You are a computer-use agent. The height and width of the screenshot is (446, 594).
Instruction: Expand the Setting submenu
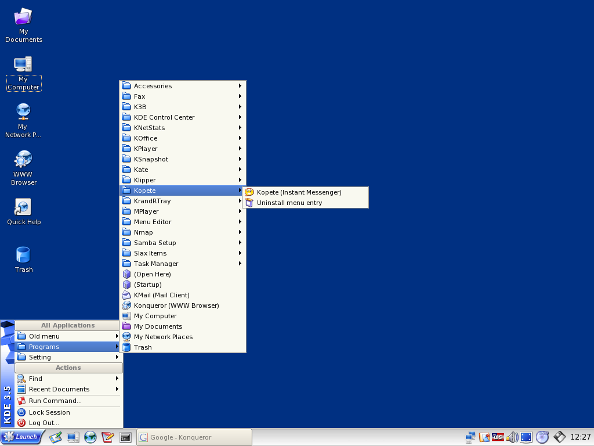click(x=68, y=357)
